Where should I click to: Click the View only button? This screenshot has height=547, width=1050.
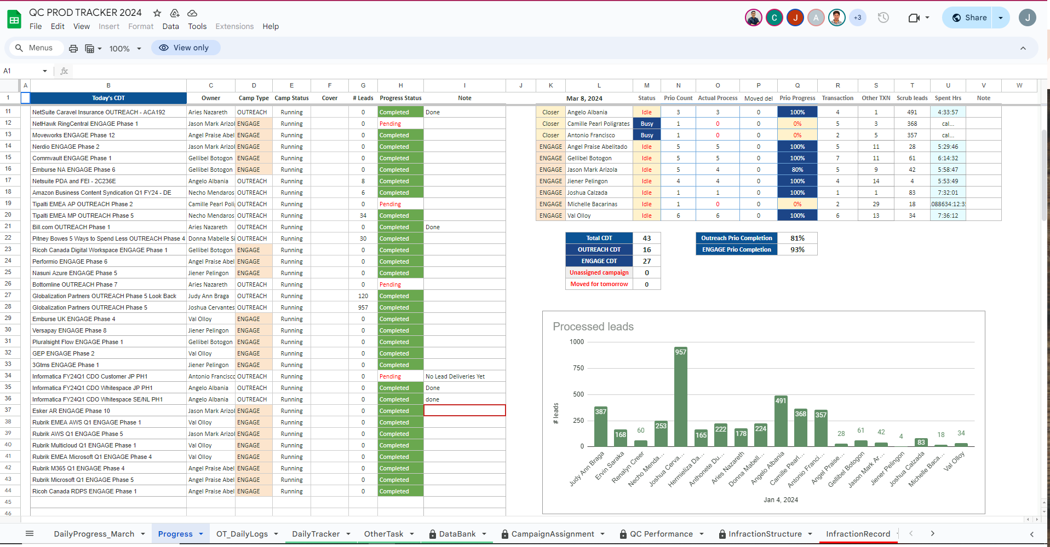[x=186, y=48]
